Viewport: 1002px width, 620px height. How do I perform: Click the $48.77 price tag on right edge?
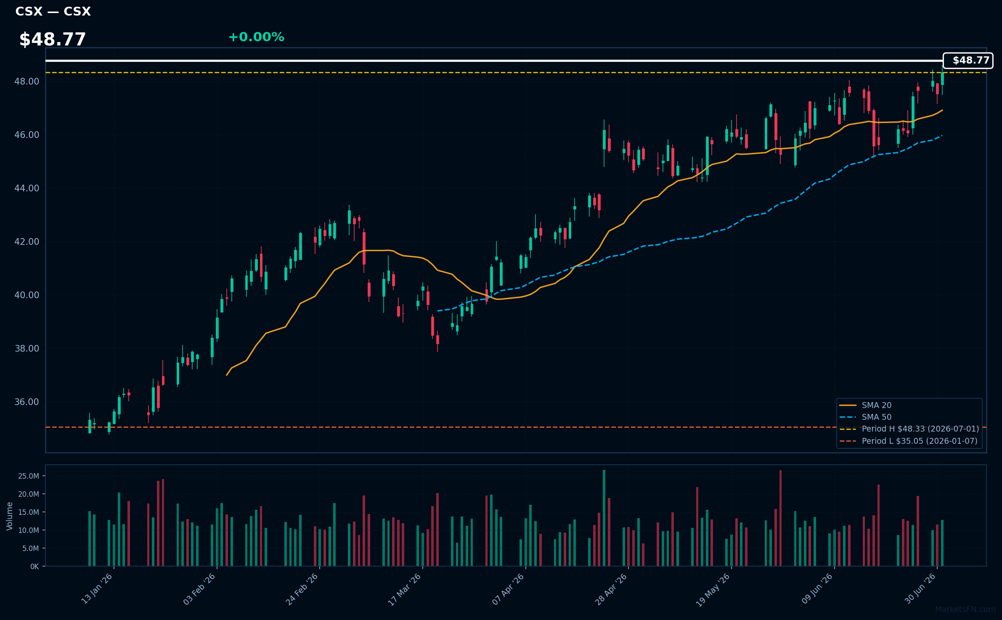(968, 61)
